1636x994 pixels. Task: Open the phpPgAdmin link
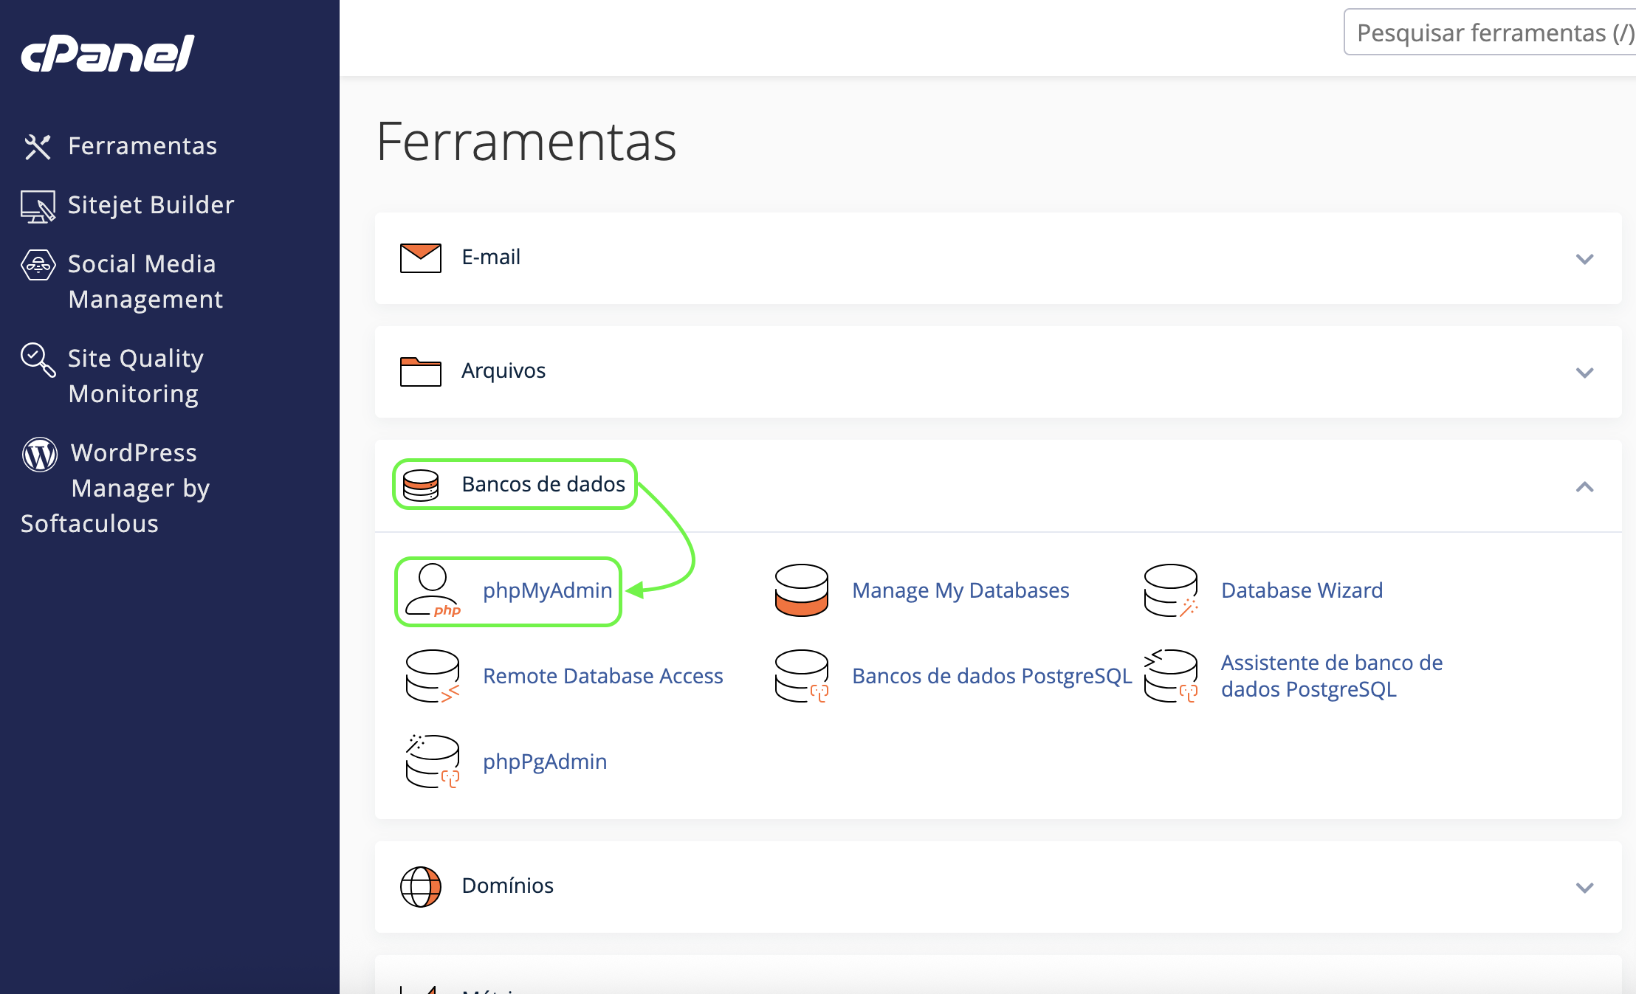coord(545,762)
